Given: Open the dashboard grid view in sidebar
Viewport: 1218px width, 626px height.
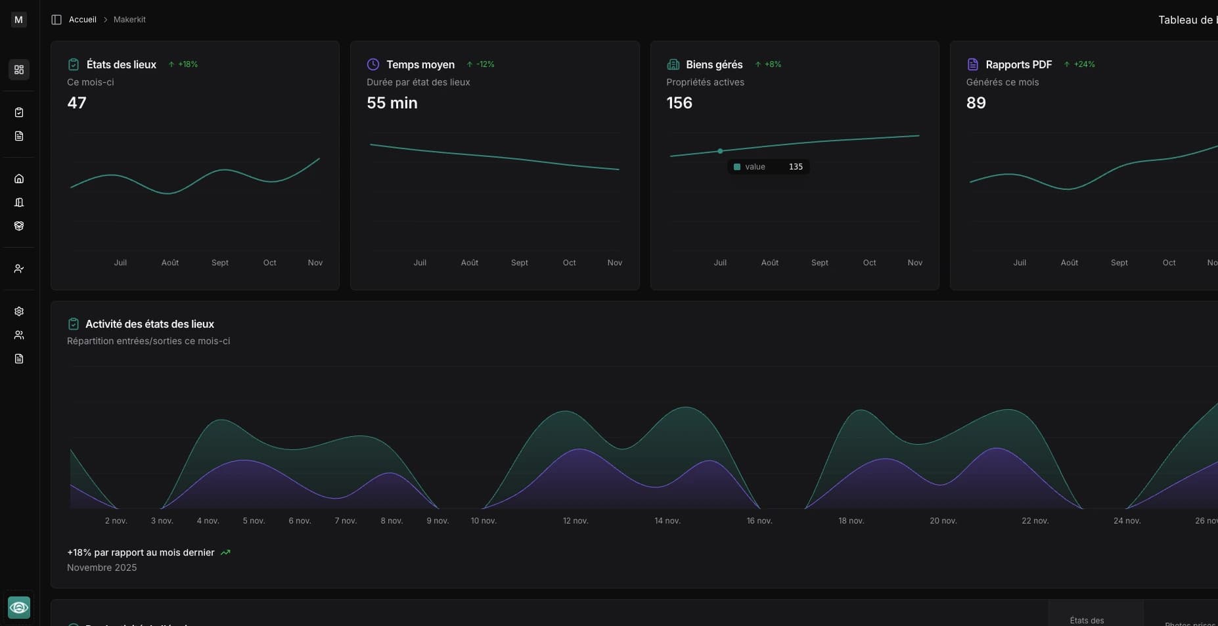Looking at the screenshot, I should (18, 70).
